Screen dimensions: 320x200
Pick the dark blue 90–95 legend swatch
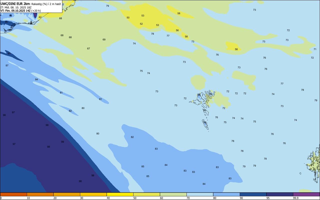253,194
